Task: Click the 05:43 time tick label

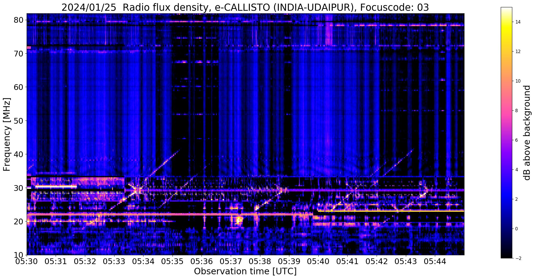Action: [x=406, y=261]
